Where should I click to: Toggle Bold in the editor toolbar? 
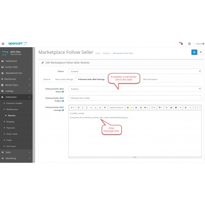[79, 108]
